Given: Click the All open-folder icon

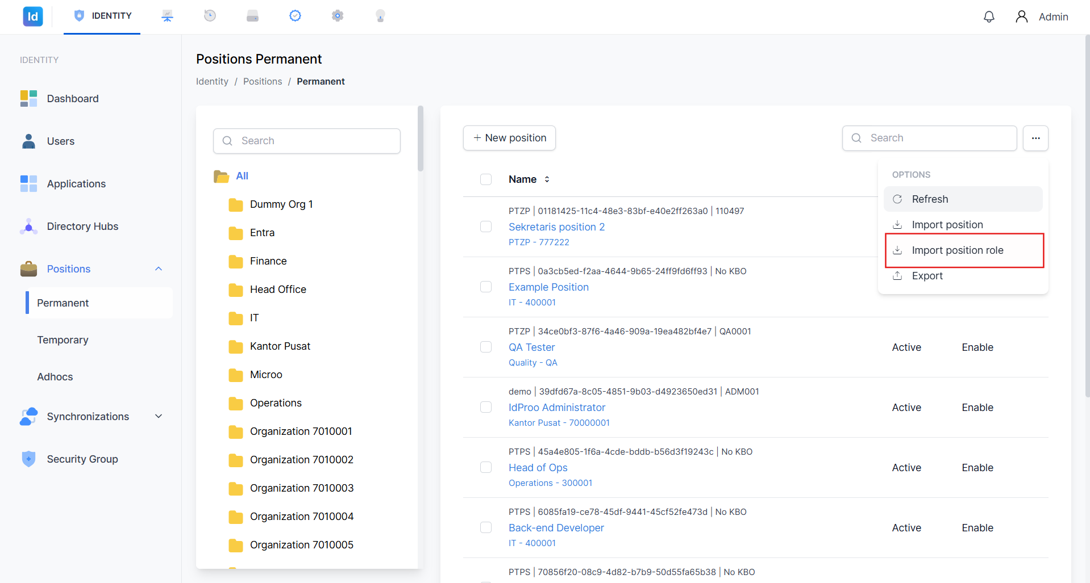Looking at the screenshot, I should (221, 177).
